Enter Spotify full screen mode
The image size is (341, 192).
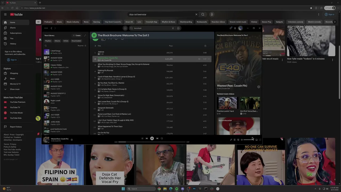tap(260, 140)
